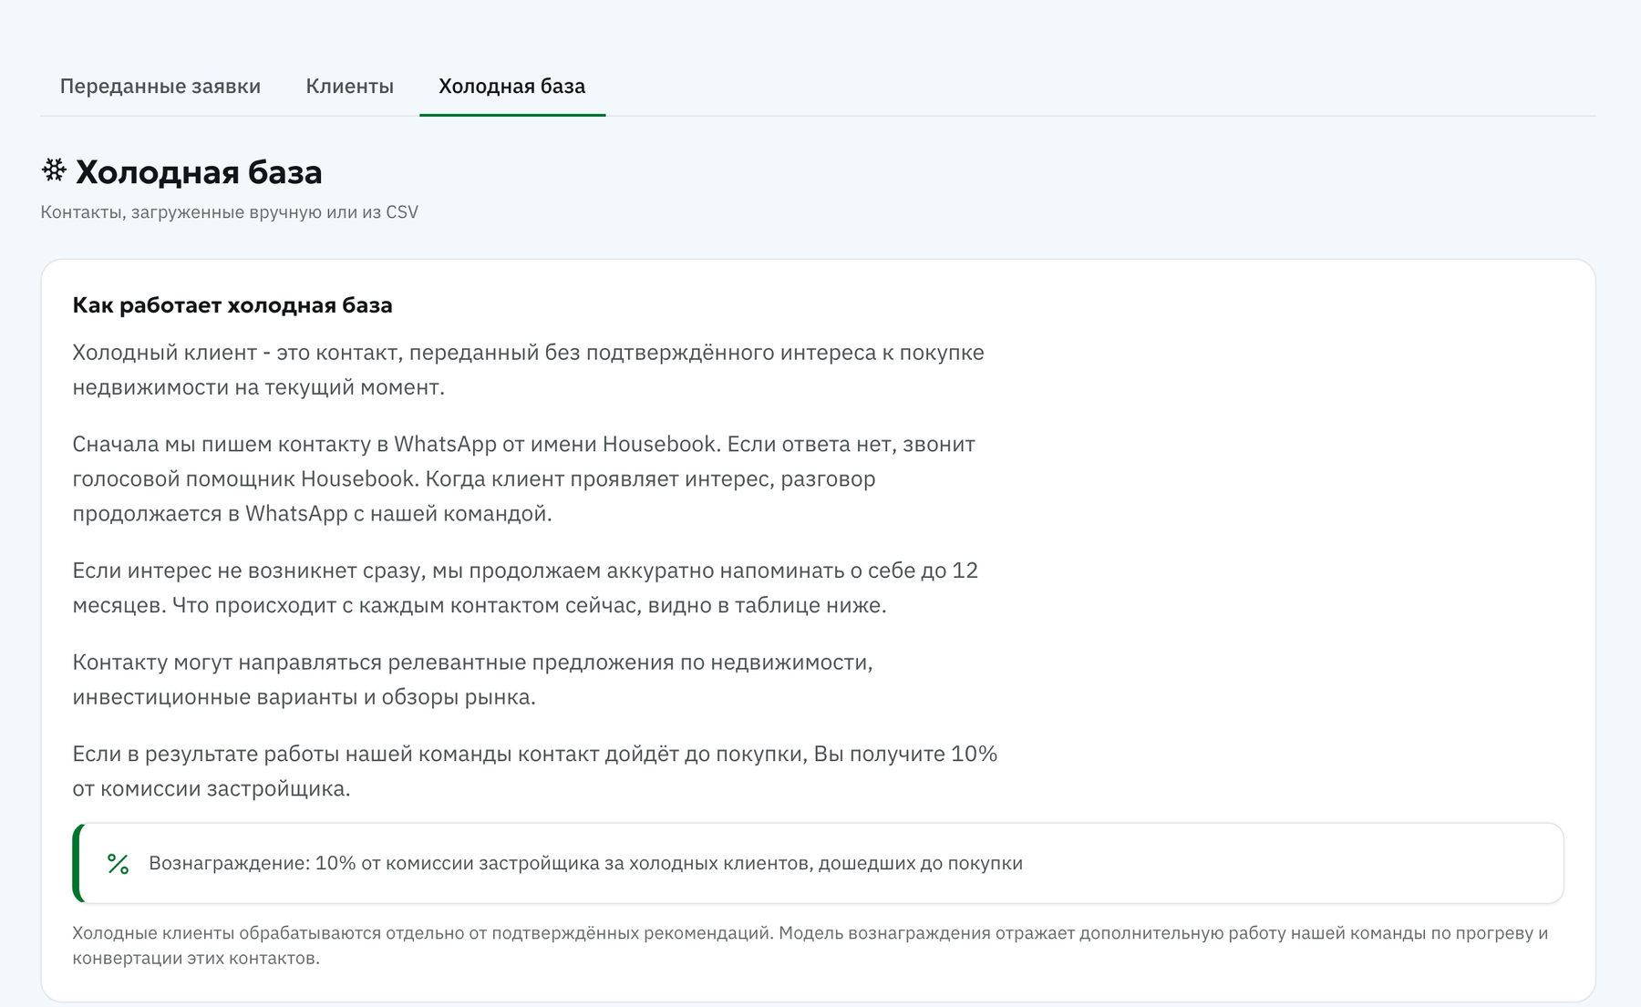Image resolution: width=1641 pixels, height=1007 pixels.
Task: Open the Переданные заявки tab
Action: [x=160, y=87]
